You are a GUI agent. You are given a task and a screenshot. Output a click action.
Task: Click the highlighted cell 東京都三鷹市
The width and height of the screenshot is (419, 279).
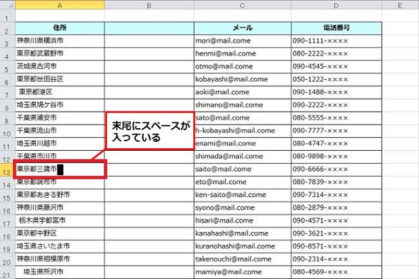tap(59, 169)
